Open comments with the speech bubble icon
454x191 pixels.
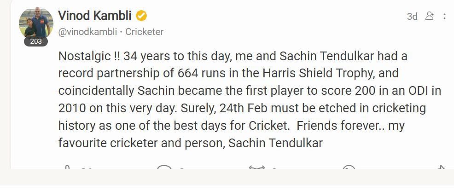(164, 167)
